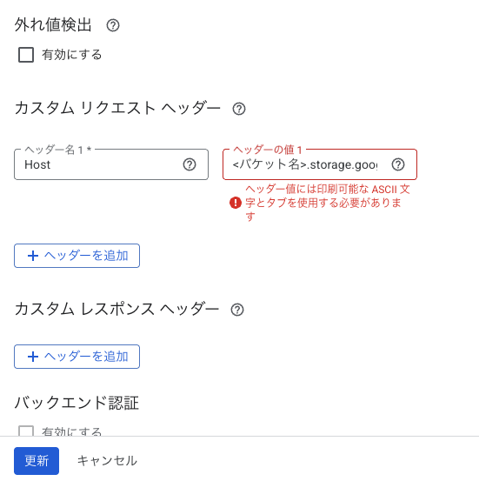The width and height of the screenshot is (479, 481).
Task: Click the バックエンド認証 section heading
Action: (x=77, y=403)
